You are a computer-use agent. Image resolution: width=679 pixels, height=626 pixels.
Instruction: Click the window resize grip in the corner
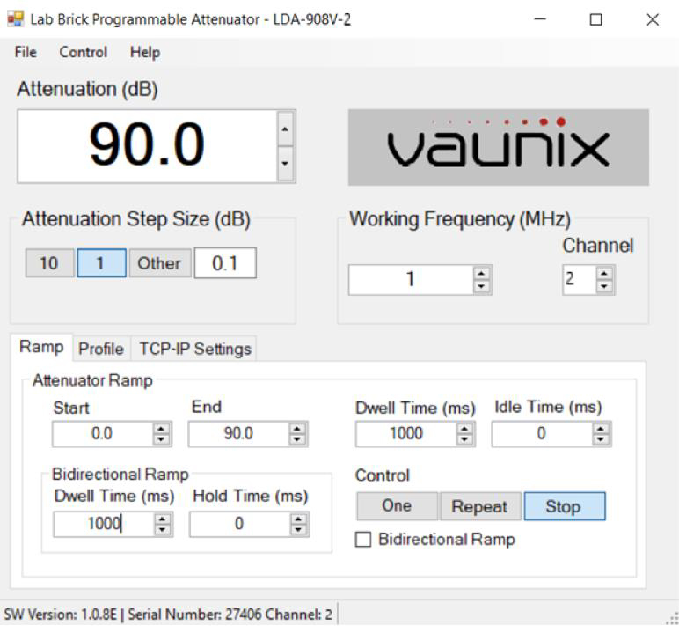coord(673,619)
